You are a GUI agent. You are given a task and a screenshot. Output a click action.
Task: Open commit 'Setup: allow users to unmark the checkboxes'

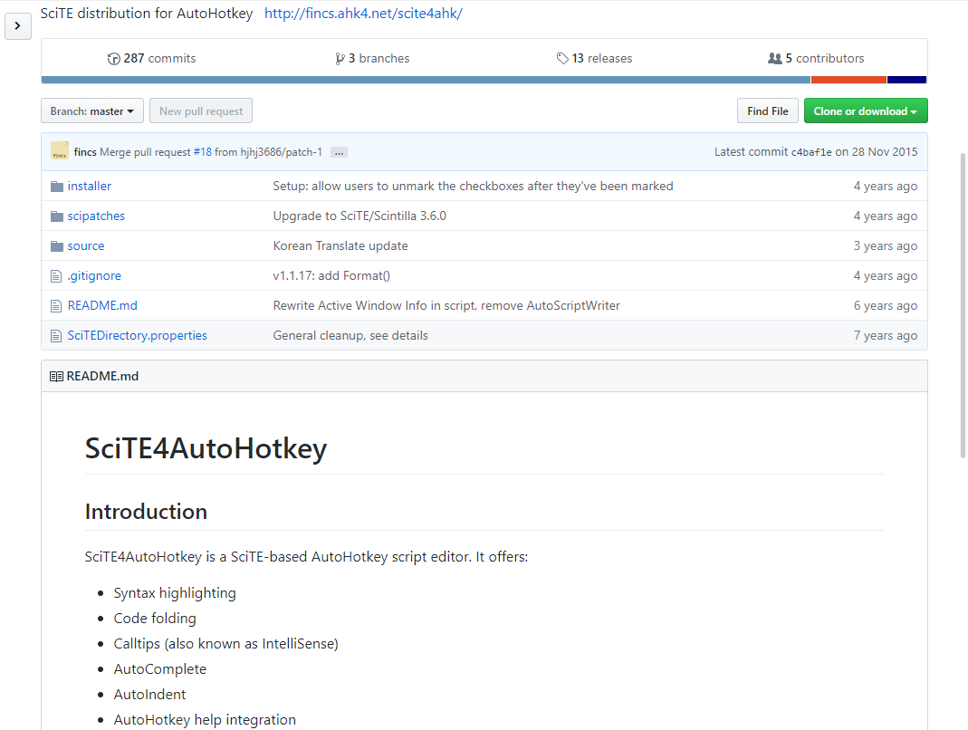(473, 186)
